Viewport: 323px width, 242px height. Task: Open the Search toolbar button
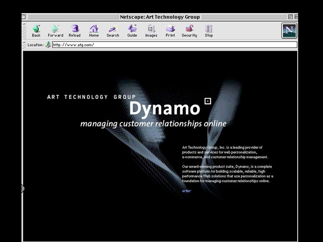click(113, 31)
